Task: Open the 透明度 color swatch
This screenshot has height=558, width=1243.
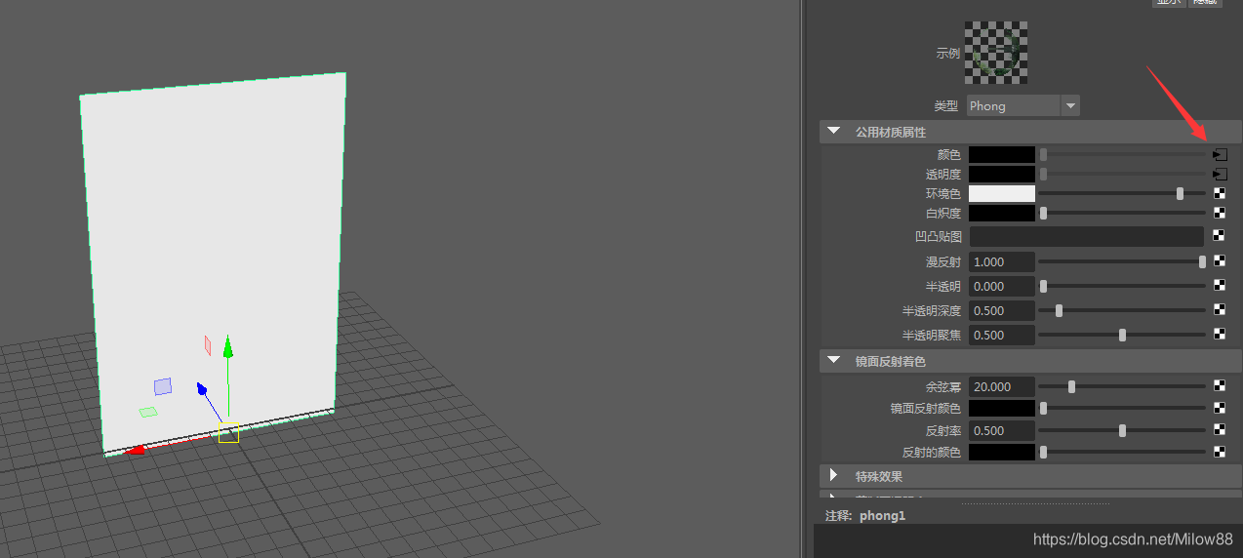Action: (x=1002, y=174)
